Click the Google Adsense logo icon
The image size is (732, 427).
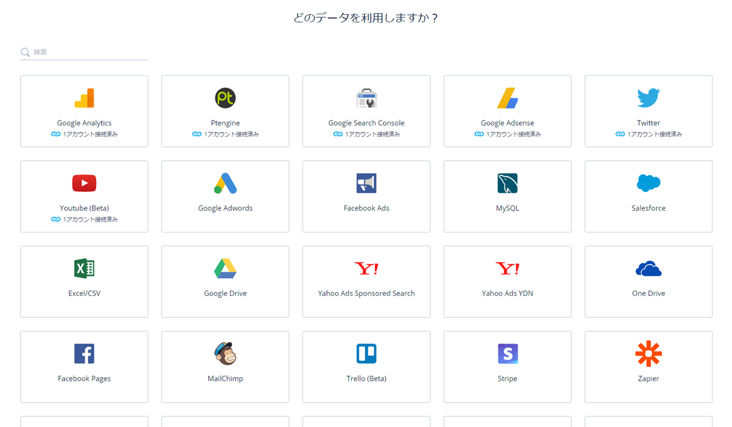point(508,98)
